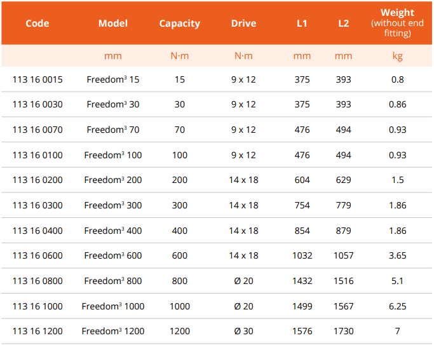Click the 3.65 weight value
This screenshot has height=345, width=434.
click(x=397, y=255)
